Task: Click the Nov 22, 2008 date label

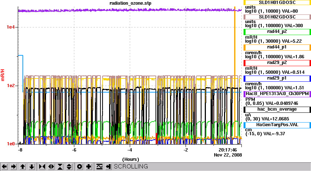Action: [x=228, y=155]
